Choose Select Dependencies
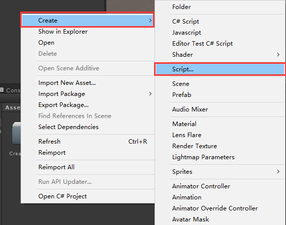This screenshot has width=286, height=225. coord(68,127)
